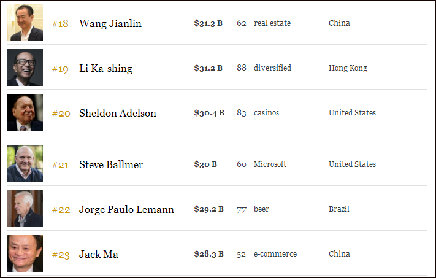Viewport: 436px width, 278px height.
Task: Open Jorge Paulo Lemann's photo
Action: point(25,209)
